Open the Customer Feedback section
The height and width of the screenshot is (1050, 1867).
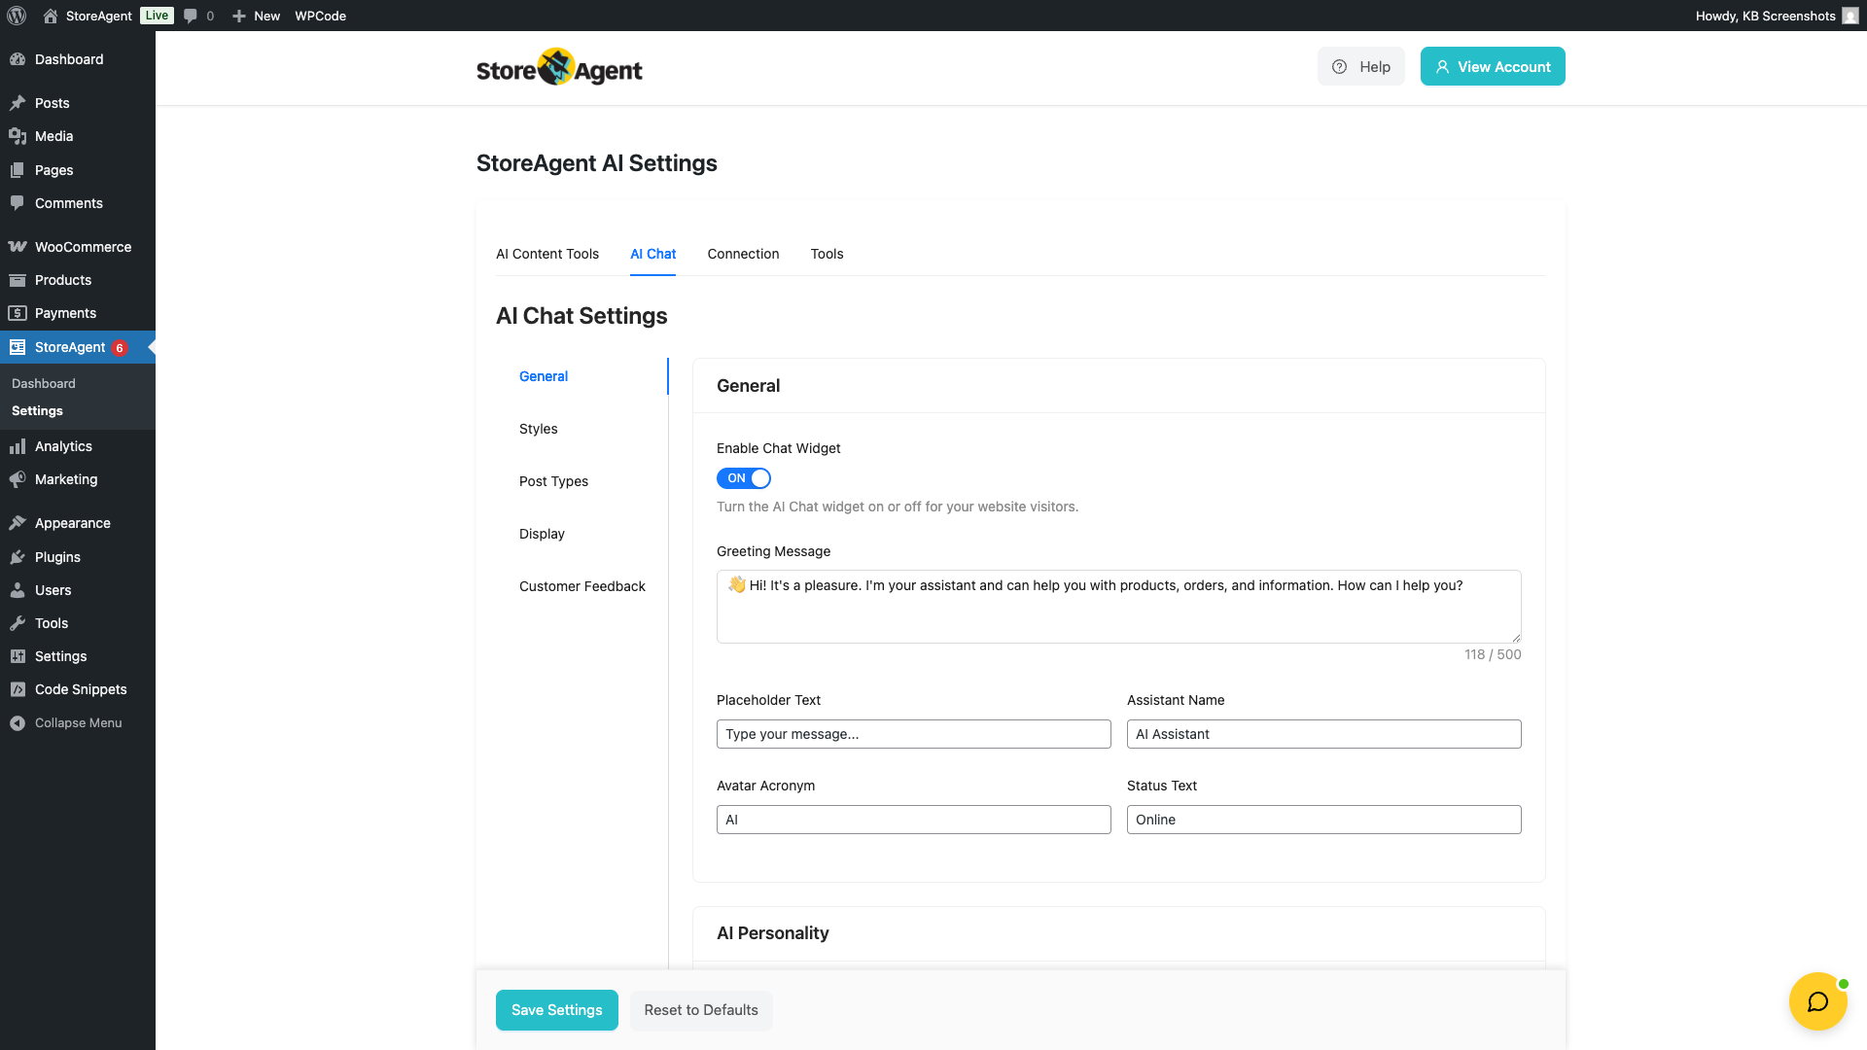coord(582,586)
